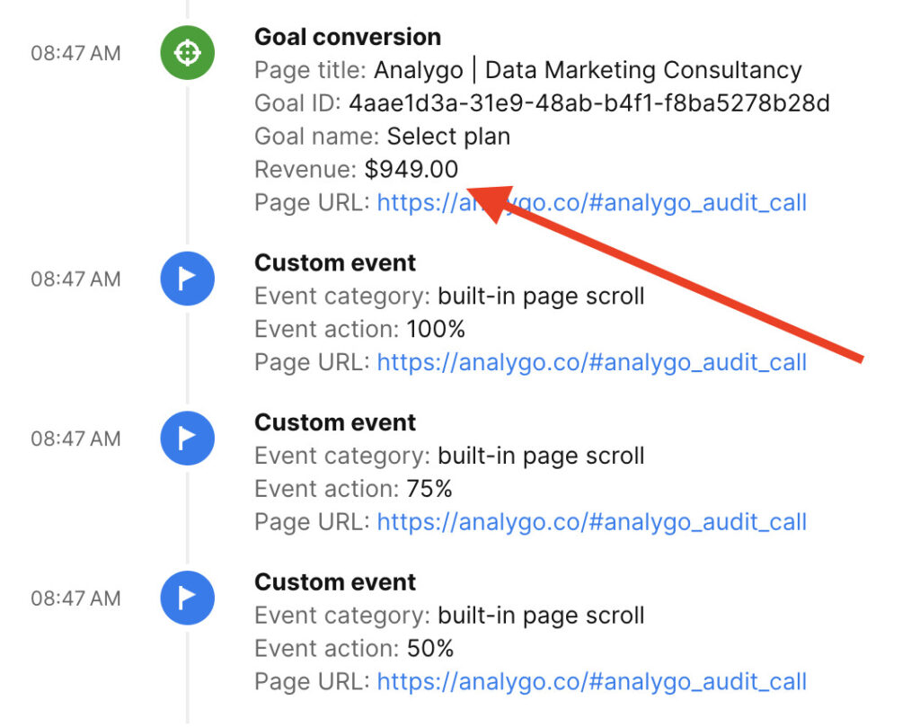This screenshot has height=727, width=920.
Task: Visit the Page URL link of the 50% scroll event
Action: (591, 681)
